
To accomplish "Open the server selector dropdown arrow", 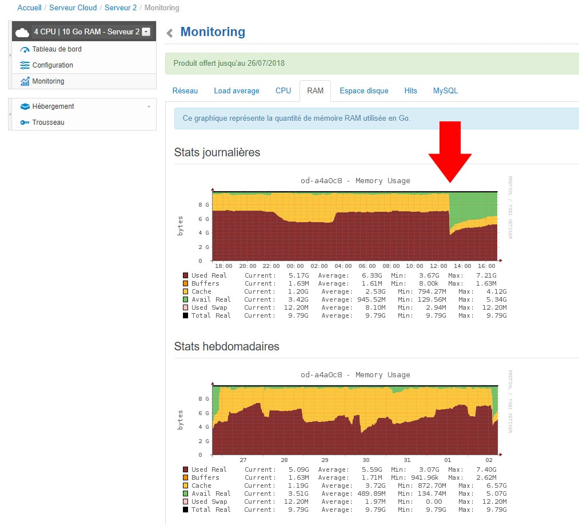I will click(x=146, y=31).
